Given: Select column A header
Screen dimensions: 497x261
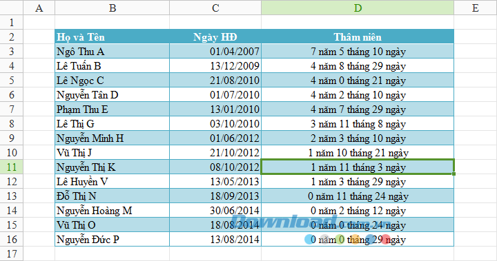Looking at the screenshot, I should [39, 8].
